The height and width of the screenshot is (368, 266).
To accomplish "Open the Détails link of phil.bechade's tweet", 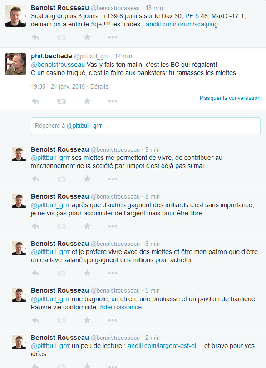I will [x=99, y=87].
